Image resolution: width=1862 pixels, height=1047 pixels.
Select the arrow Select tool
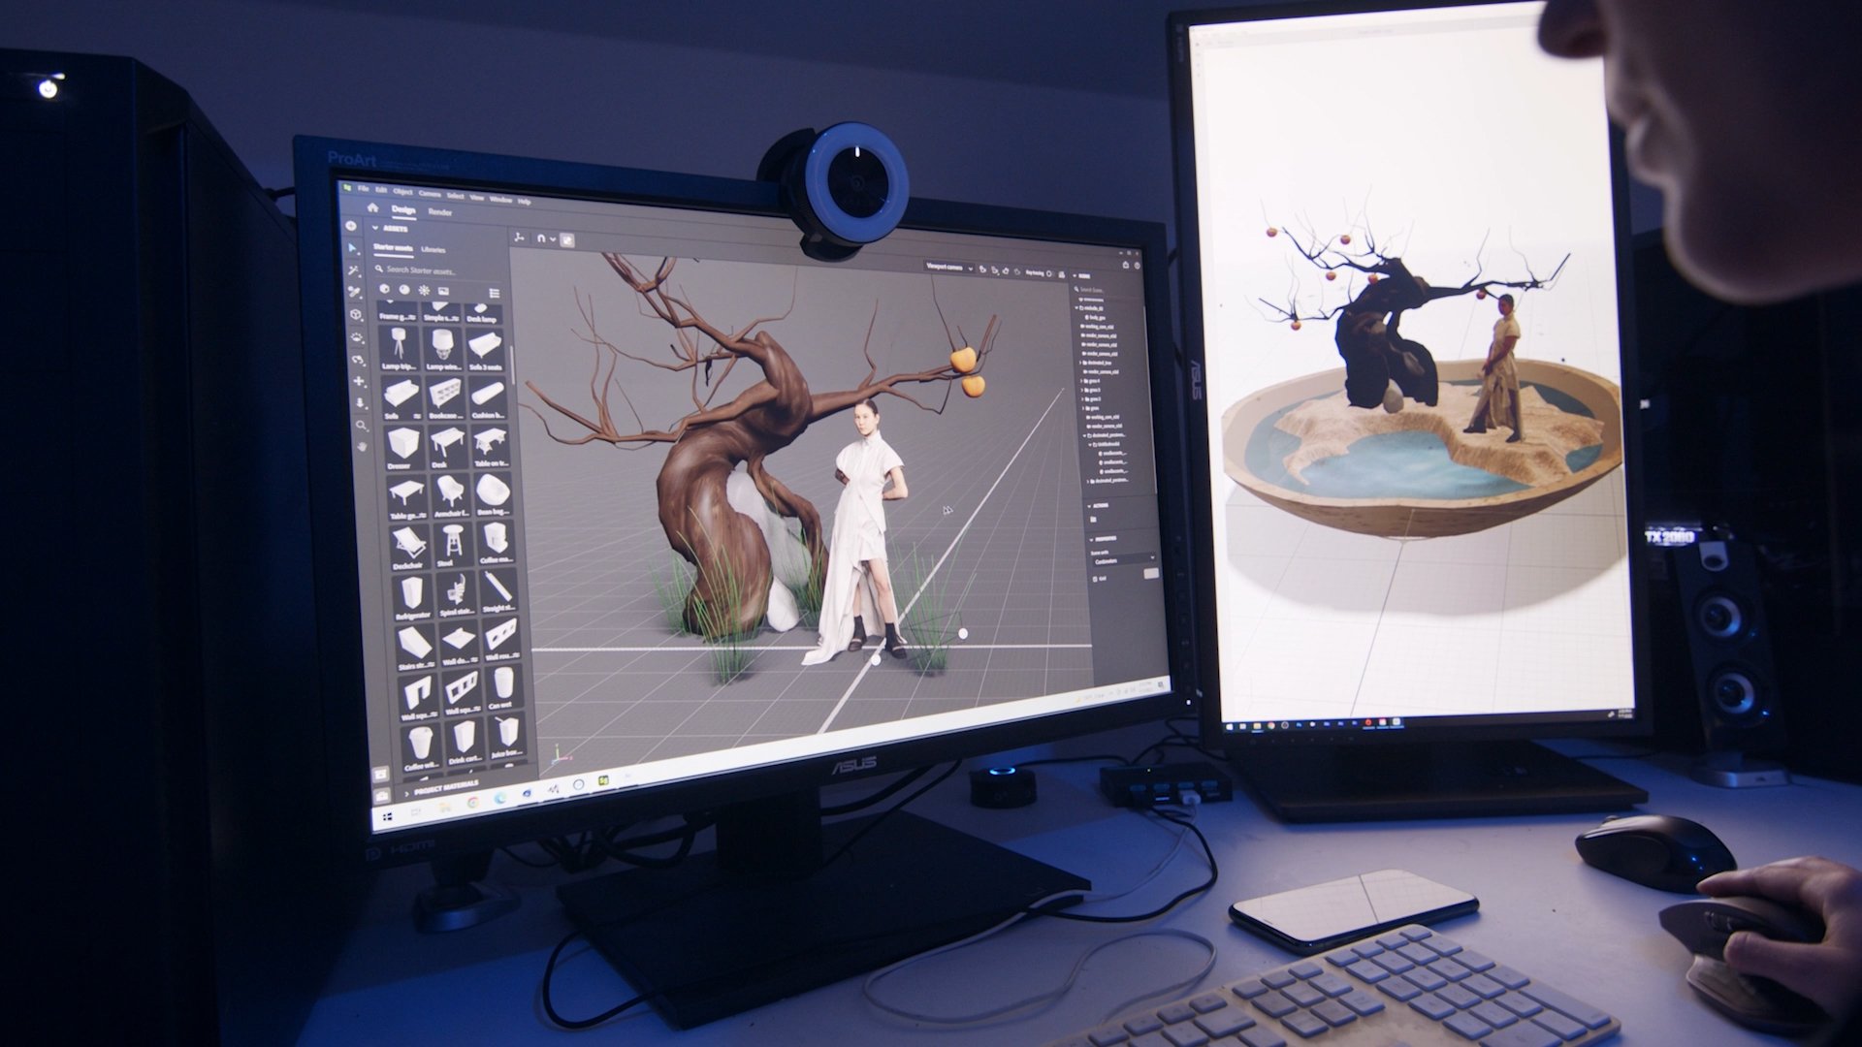point(353,249)
